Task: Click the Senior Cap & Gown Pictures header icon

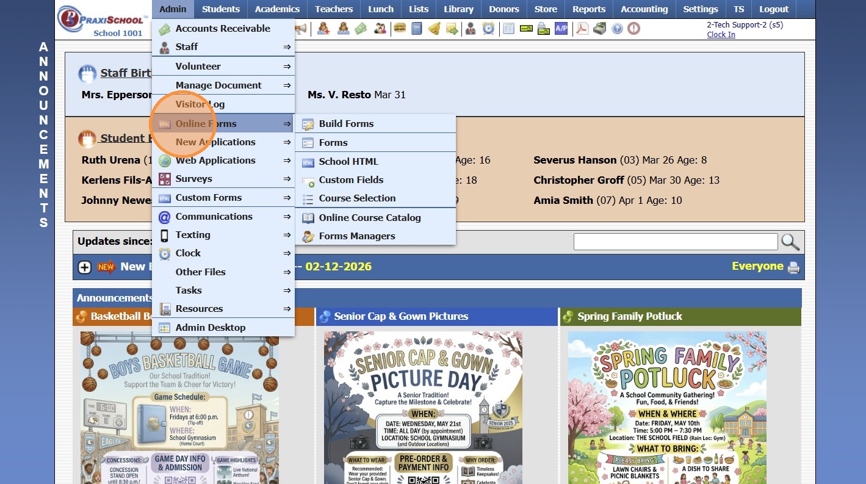Action: (325, 316)
